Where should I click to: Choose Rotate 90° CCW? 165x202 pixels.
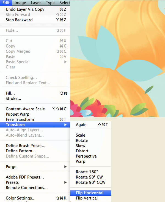pos(90,182)
